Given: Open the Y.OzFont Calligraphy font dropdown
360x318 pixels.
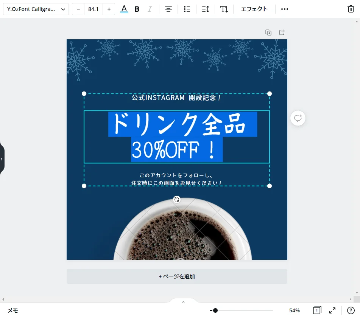Looking at the screenshot, I should pyautogui.click(x=36, y=9).
